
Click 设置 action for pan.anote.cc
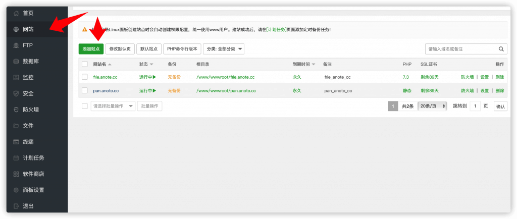coord(484,90)
